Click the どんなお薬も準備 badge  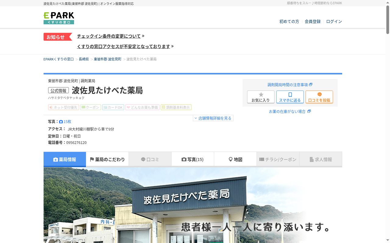point(142,107)
